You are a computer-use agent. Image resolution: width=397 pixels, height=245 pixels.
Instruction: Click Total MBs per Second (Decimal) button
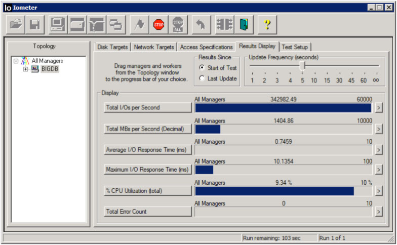click(148, 129)
